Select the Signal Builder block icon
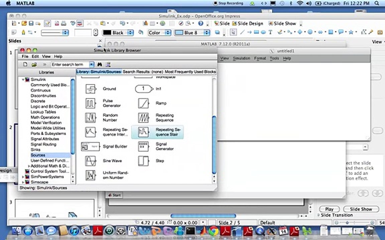The height and width of the screenshot is (240, 385). tap(90, 146)
